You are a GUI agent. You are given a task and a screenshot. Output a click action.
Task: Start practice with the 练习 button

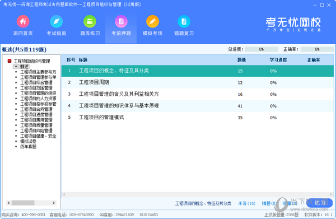pos(319,203)
